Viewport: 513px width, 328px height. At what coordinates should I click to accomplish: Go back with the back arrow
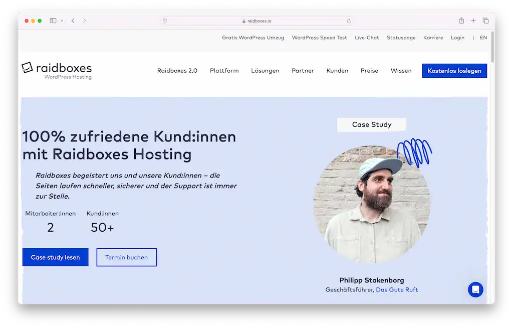pos(73,21)
